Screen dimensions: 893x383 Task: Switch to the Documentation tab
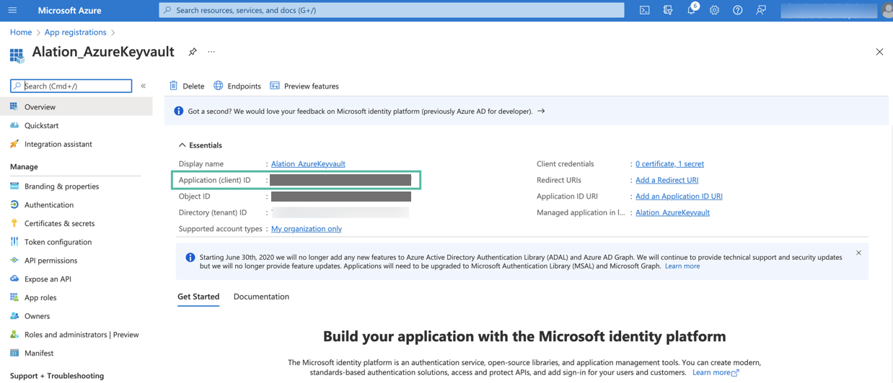[x=261, y=297]
